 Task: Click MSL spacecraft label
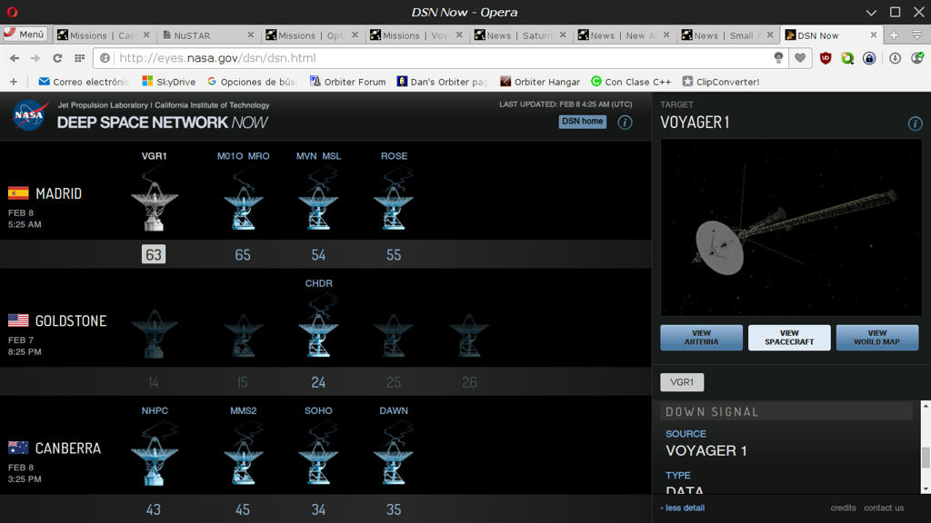(x=331, y=156)
